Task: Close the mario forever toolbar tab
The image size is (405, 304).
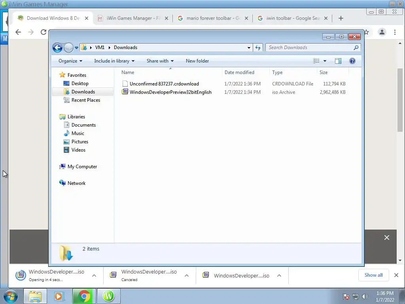Action: click(x=246, y=18)
